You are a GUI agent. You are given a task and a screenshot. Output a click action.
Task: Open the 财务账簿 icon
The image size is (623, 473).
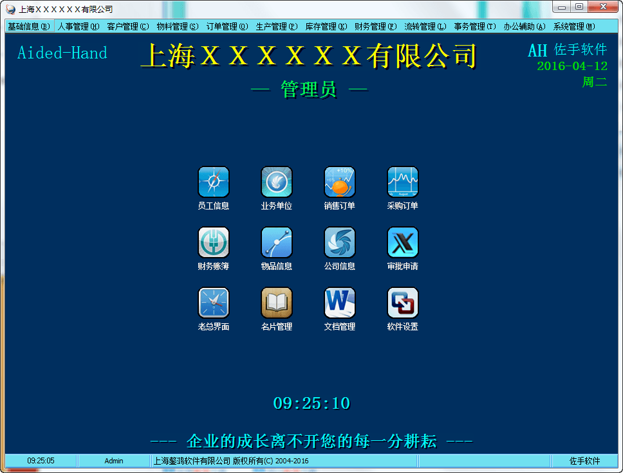tap(214, 242)
